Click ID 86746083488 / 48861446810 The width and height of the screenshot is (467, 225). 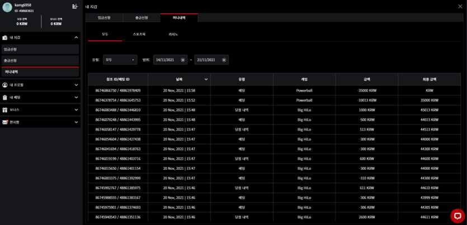click(x=118, y=110)
